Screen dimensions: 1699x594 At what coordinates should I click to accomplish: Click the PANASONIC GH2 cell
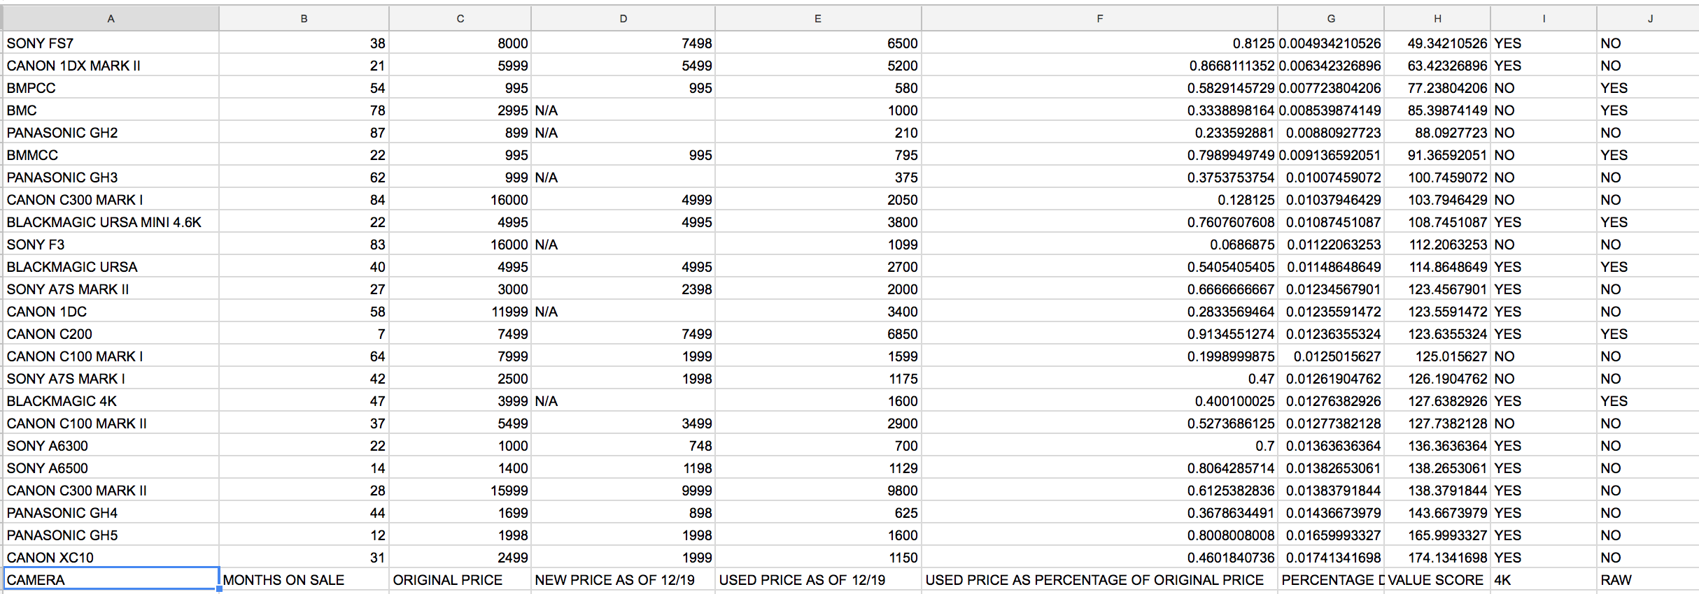point(111,133)
